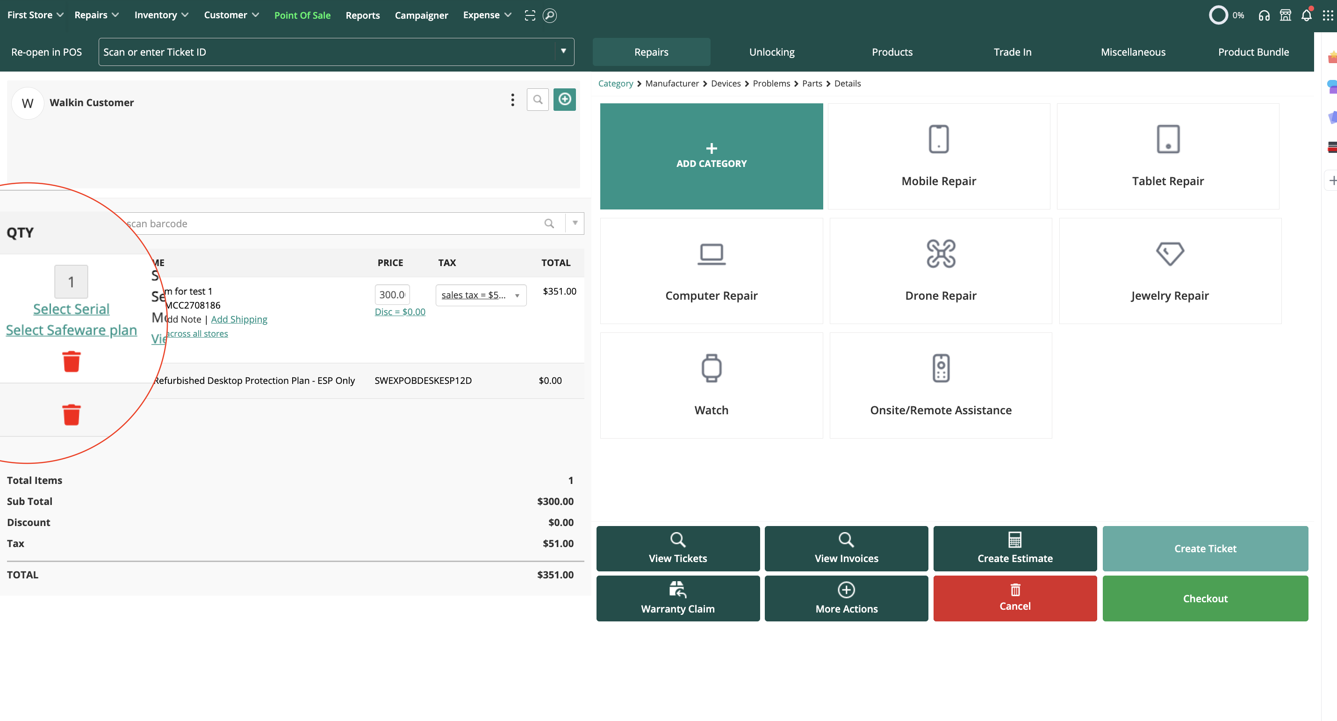Open the Tablet Repair category
The width and height of the screenshot is (1337, 721).
(x=1168, y=156)
